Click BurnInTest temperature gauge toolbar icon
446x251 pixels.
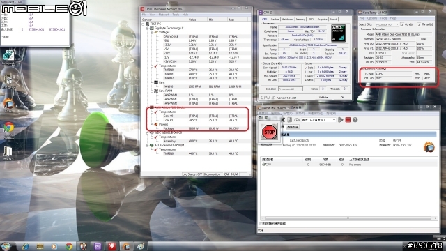(297, 120)
